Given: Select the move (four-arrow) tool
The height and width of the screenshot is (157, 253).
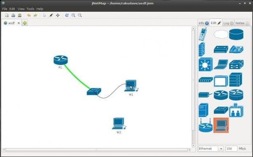Looking at the screenshot, I should (x=58, y=15).
